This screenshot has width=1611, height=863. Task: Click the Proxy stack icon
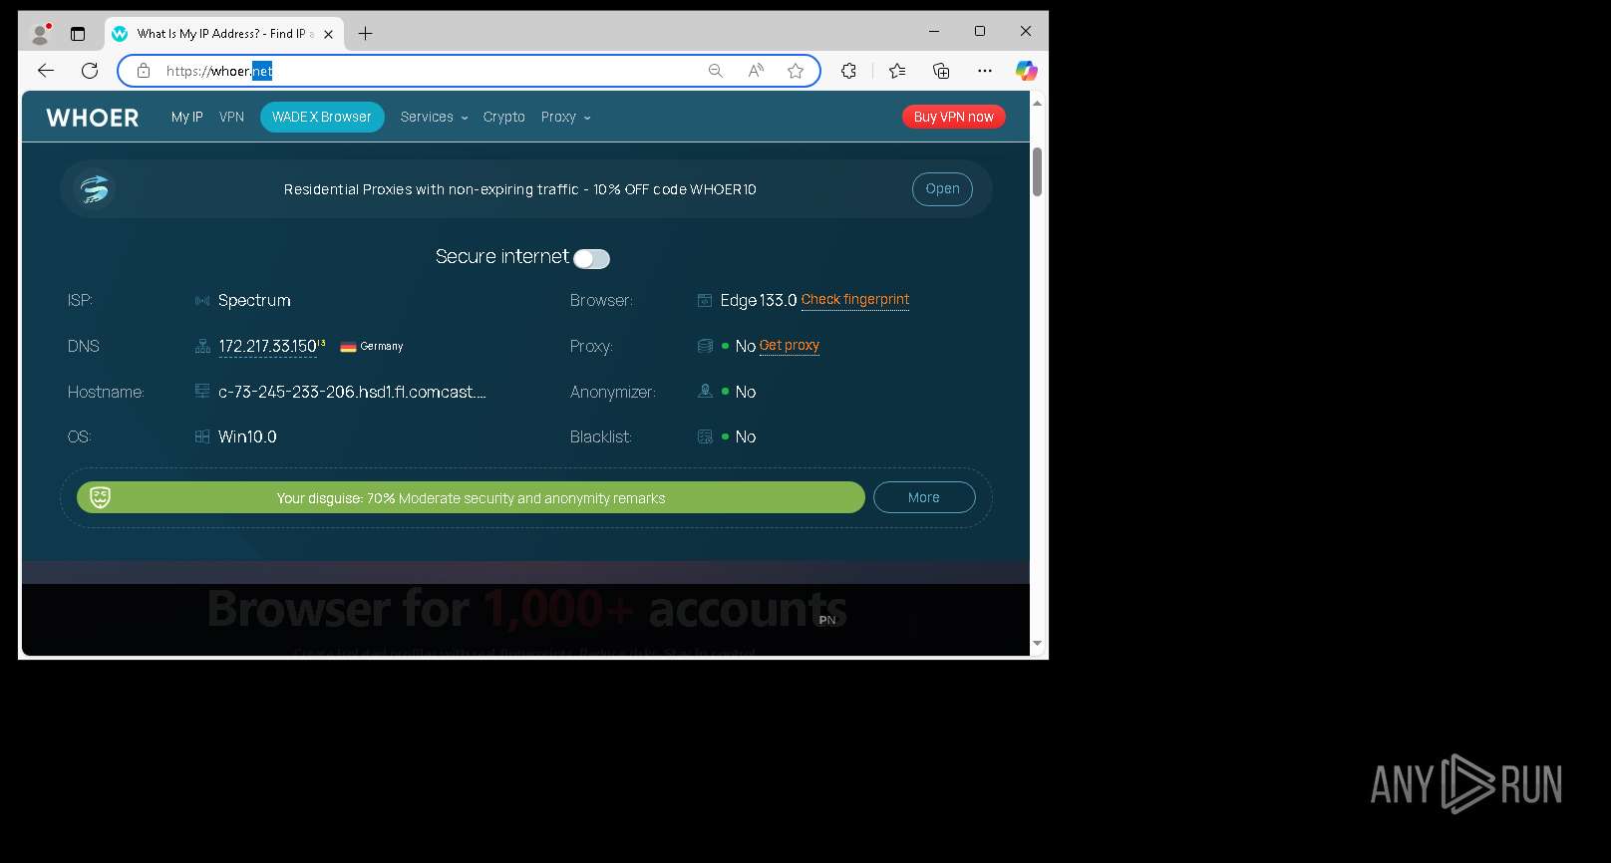(705, 346)
